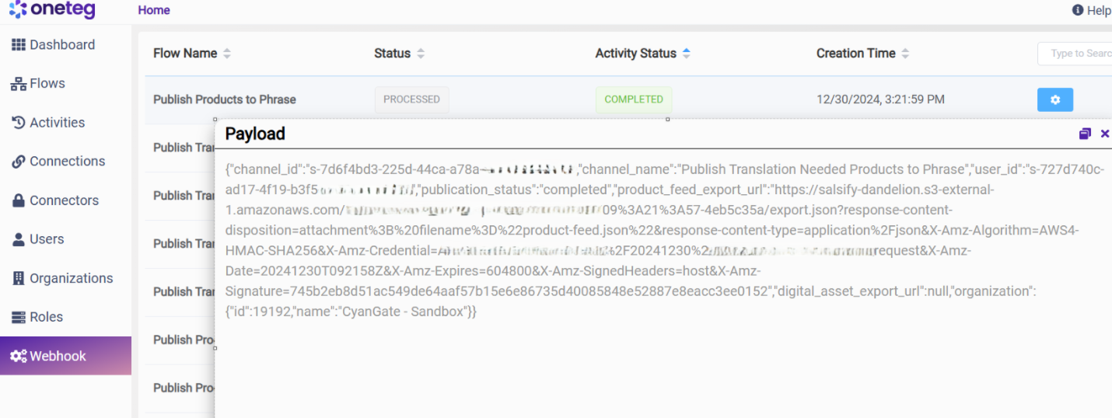Viewport: 1112px width, 418px height.
Task: Click the Dashboard grid icon
Action: pos(19,45)
